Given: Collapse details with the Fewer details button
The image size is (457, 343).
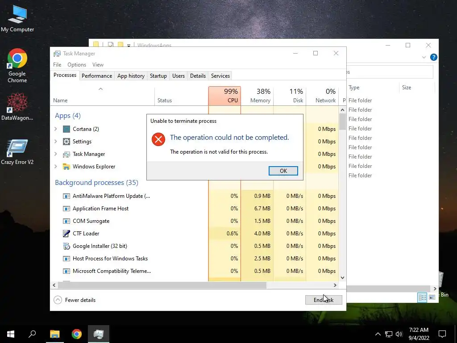Looking at the screenshot, I should click(75, 300).
